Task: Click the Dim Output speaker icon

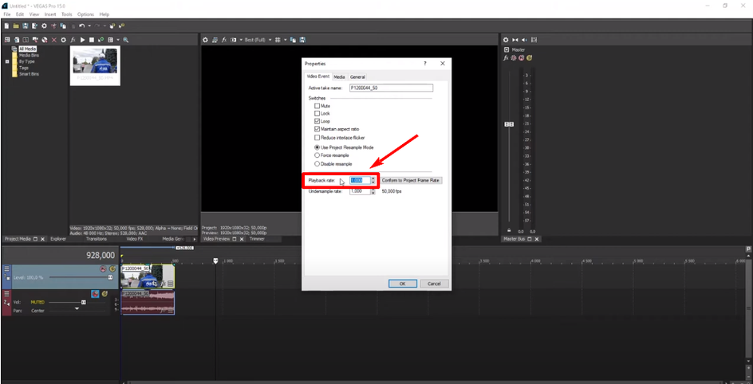Action: pyautogui.click(x=524, y=40)
